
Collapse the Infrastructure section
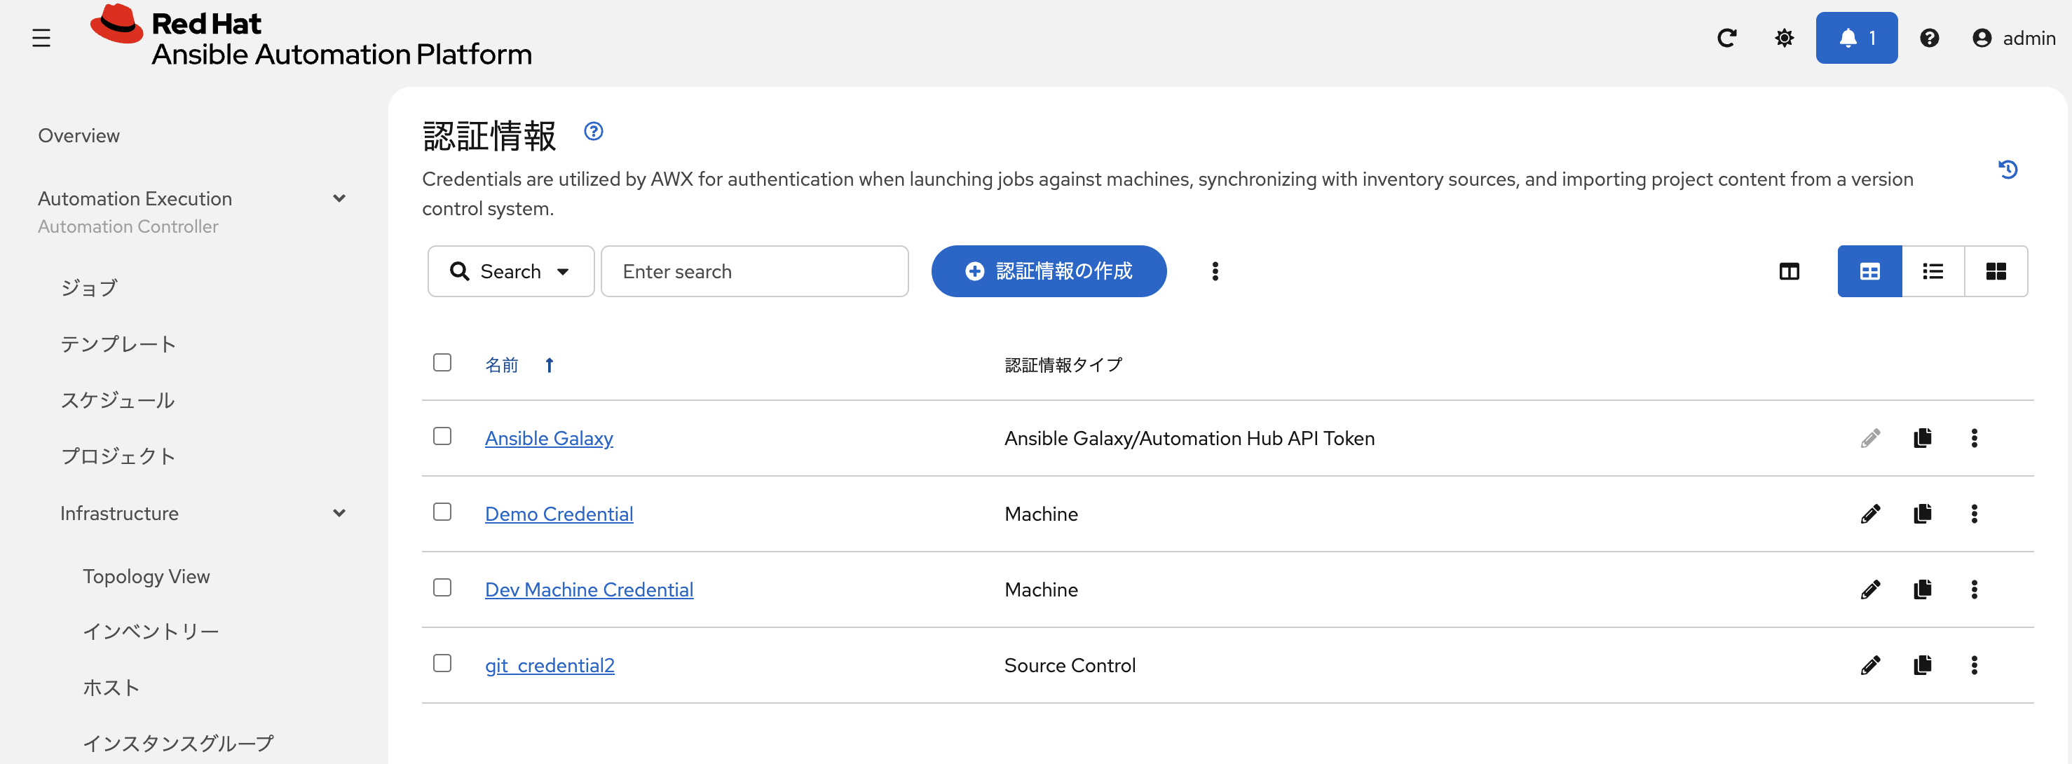point(339,512)
